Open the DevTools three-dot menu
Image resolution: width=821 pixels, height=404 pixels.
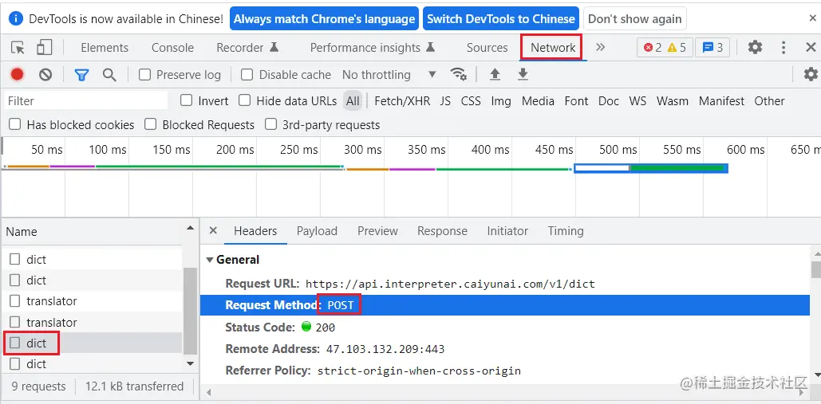click(784, 48)
